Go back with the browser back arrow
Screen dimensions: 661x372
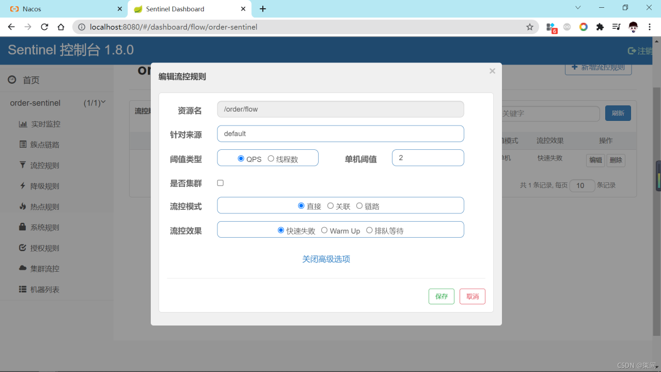(x=11, y=27)
